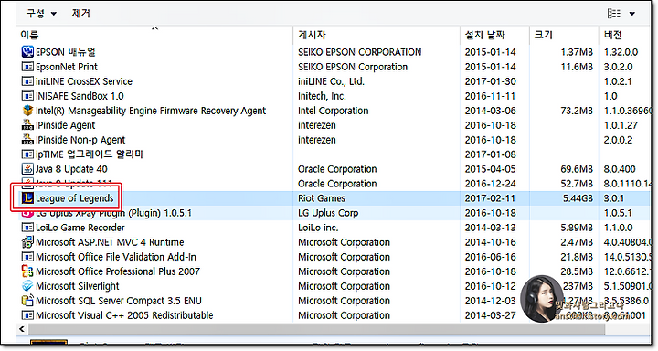The image size is (658, 351).
Task: Click the 73.2MB size value
Action: 577,111
